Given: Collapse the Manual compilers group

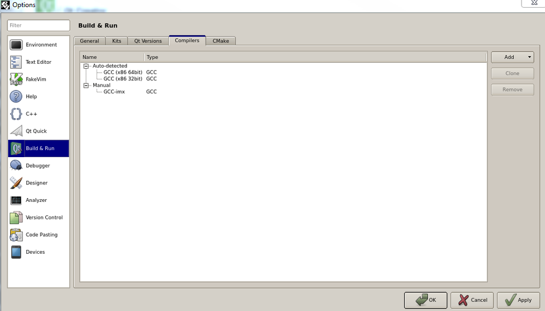Looking at the screenshot, I should pos(86,86).
